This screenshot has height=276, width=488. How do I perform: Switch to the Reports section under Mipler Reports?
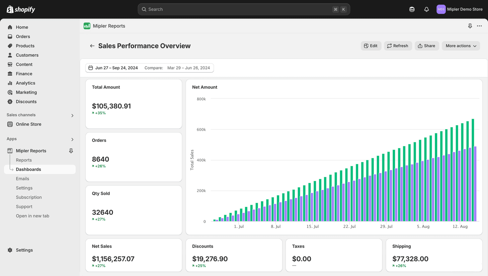click(x=24, y=160)
